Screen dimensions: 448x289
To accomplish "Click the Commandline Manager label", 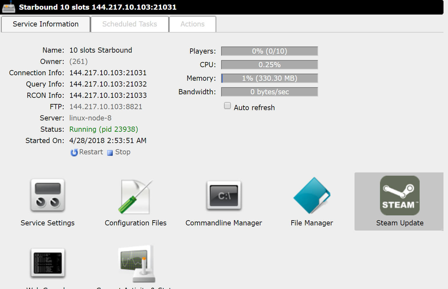I will pyautogui.click(x=224, y=223).
